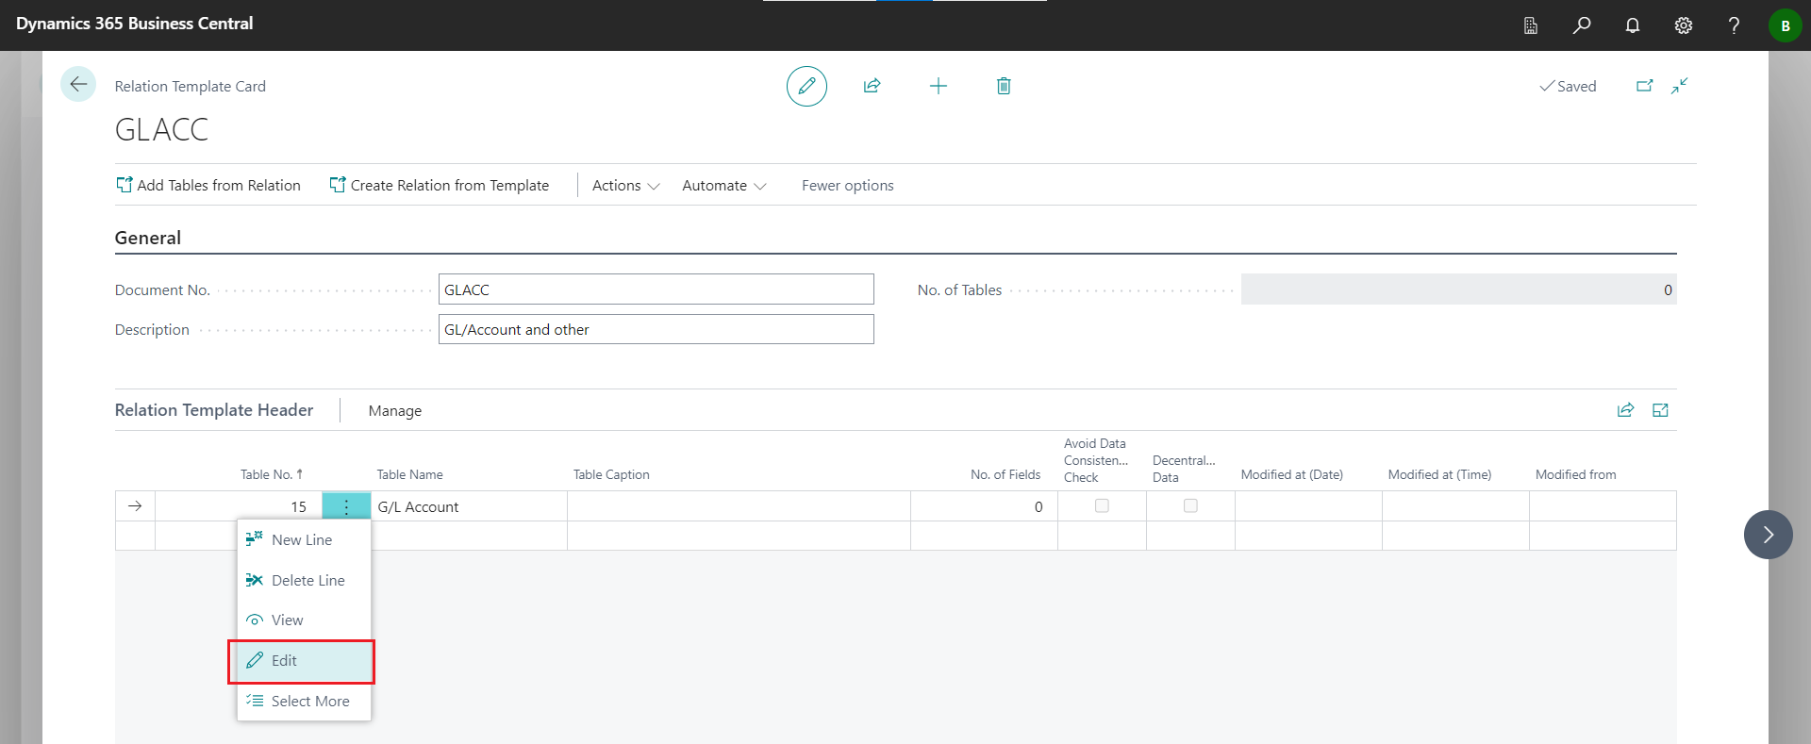The width and height of the screenshot is (1811, 744).
Task: Open the settings gear
Action: (1684, 25)
